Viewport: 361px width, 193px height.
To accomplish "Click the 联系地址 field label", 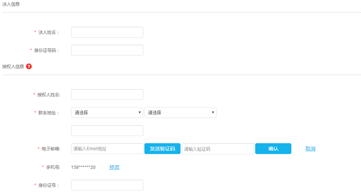I will pyautogui.click(x=49, y=113).
